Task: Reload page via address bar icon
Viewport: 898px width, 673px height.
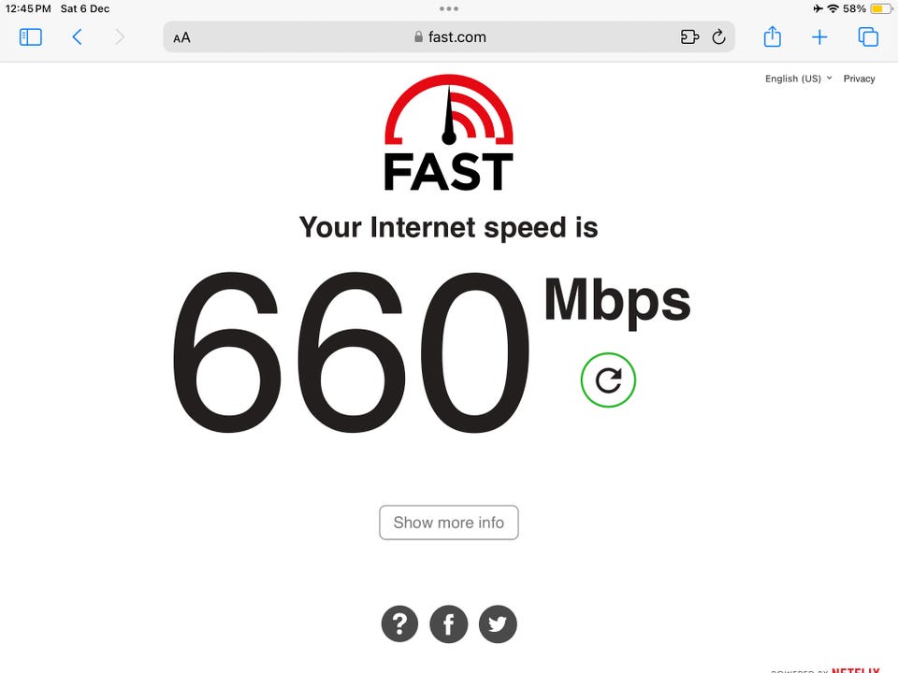Action: (x=718, y=37)
